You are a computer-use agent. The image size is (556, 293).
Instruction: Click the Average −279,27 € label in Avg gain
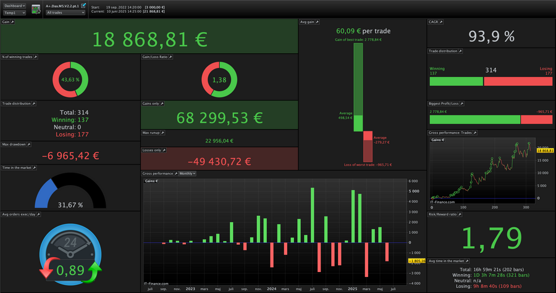pyautogui.click(x=381, y=140)
